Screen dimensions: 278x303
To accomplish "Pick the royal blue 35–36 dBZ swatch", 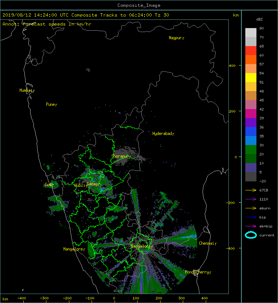I will (x=251, y=131).
